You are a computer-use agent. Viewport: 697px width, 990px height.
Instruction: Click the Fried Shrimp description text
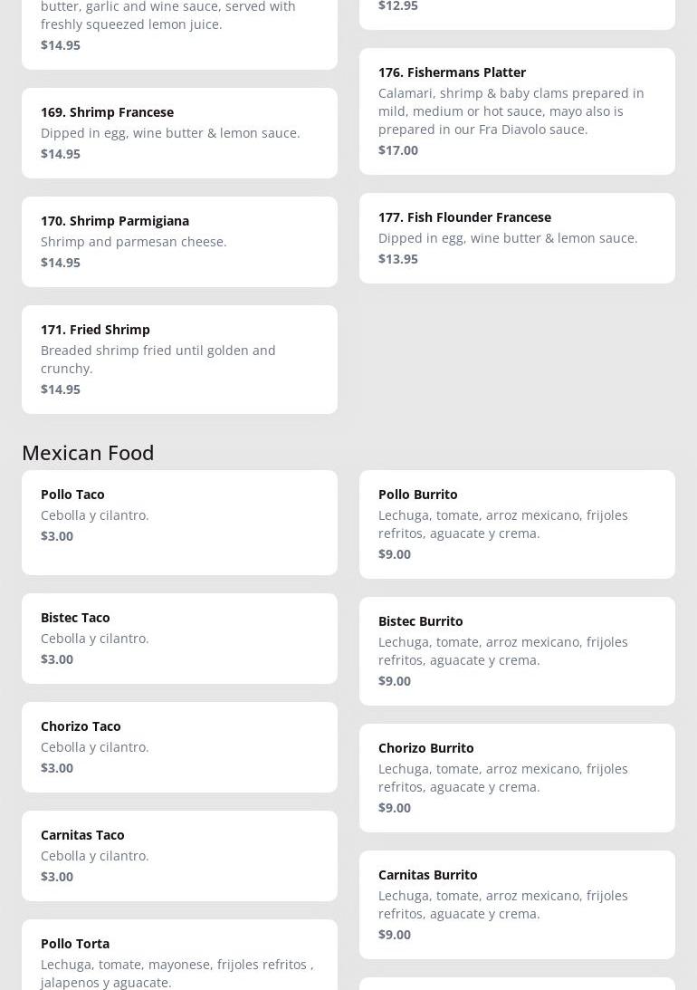[x=158, y=360]
